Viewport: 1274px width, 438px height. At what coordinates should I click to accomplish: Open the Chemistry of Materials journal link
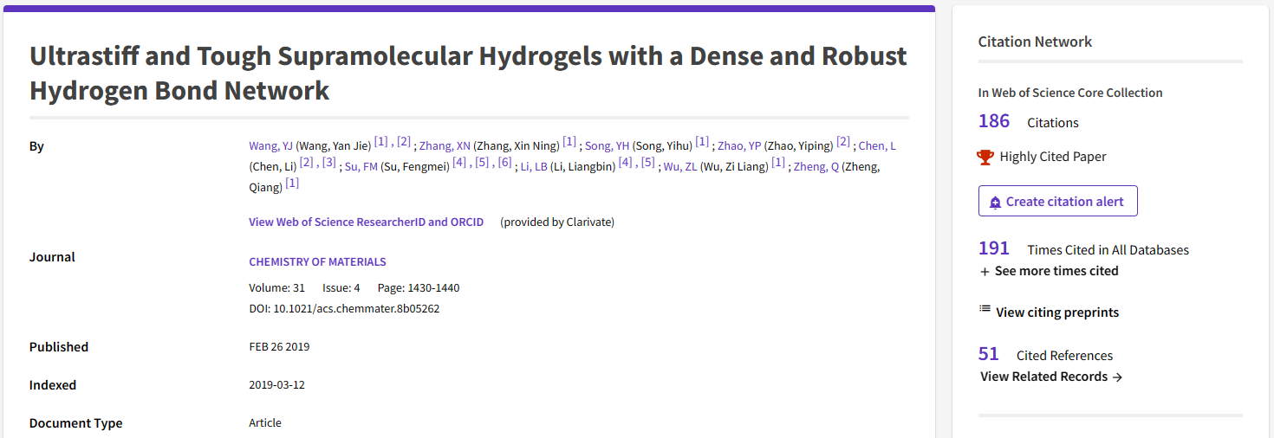click(x=317, y=261)
